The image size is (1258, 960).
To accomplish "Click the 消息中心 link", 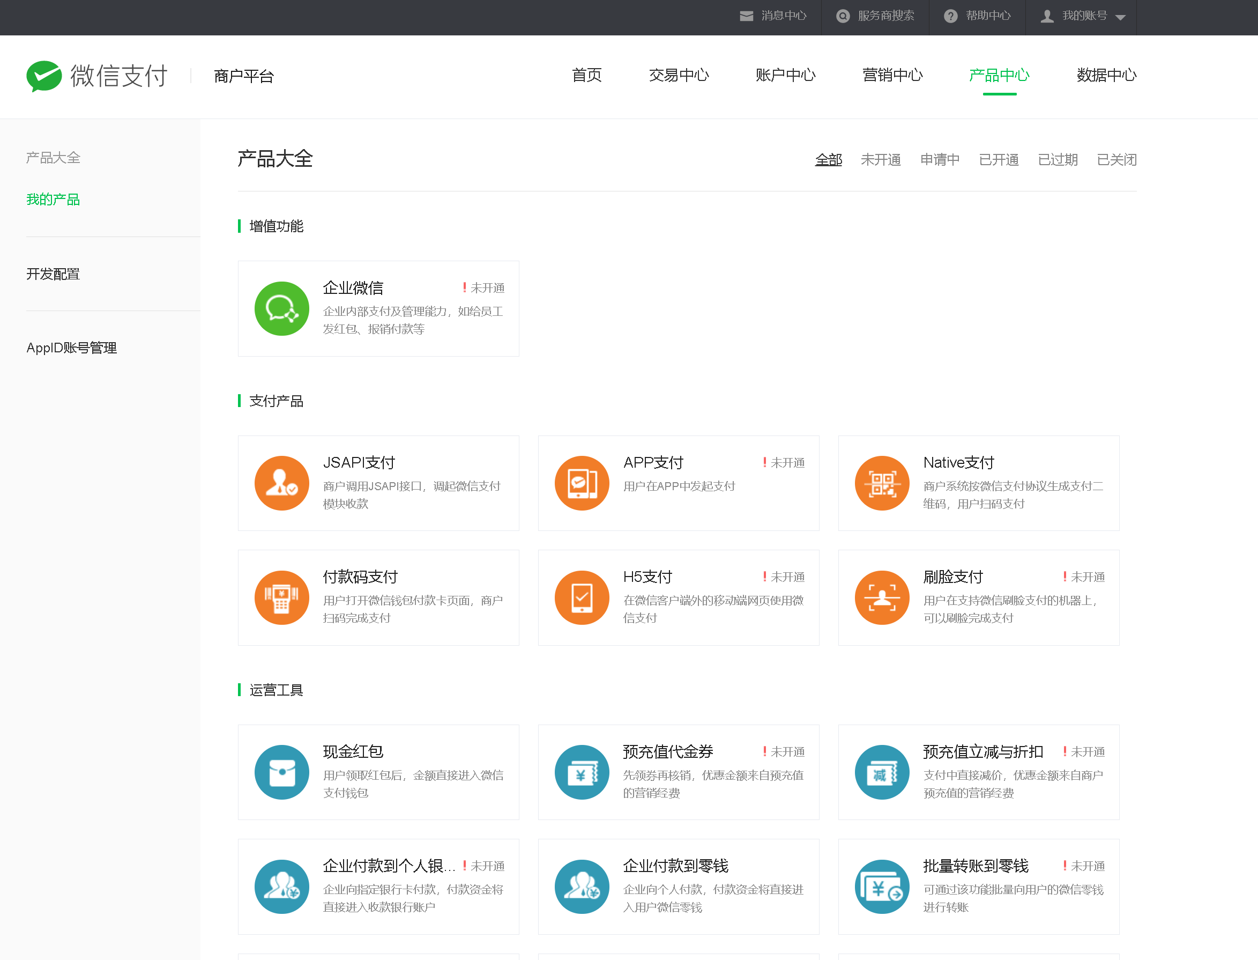I will pyautogui.click(x=784, y=16).
